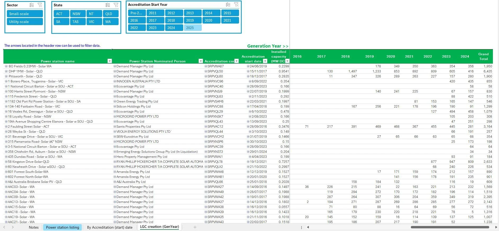The height and width of the screenshot is (231, 499).
Task: Filter State slicer by NT
Action: point(94,14)
